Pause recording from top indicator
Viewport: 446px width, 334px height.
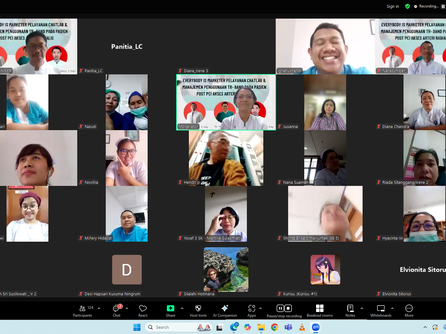point(443,7)
